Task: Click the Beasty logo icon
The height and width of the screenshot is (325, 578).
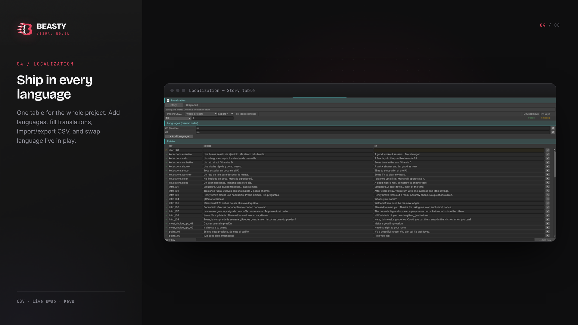Action: pyautogui.click(x=25, y=29)
